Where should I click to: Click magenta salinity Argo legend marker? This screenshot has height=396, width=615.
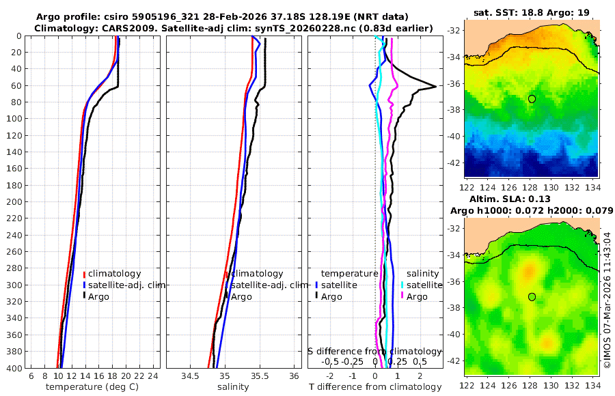402,296
